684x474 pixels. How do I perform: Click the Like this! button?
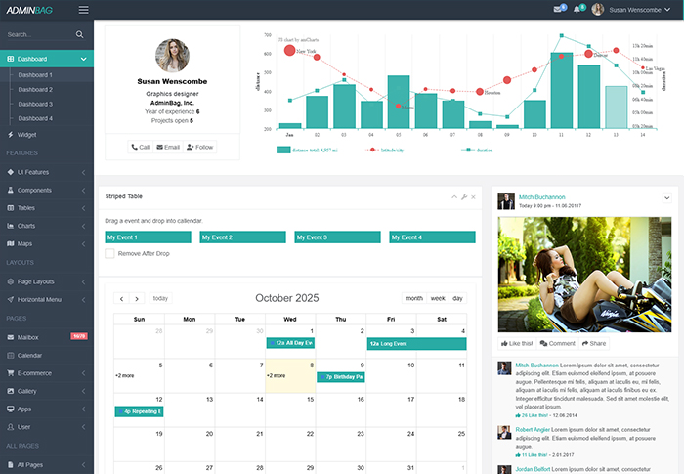tap(515, 344)
